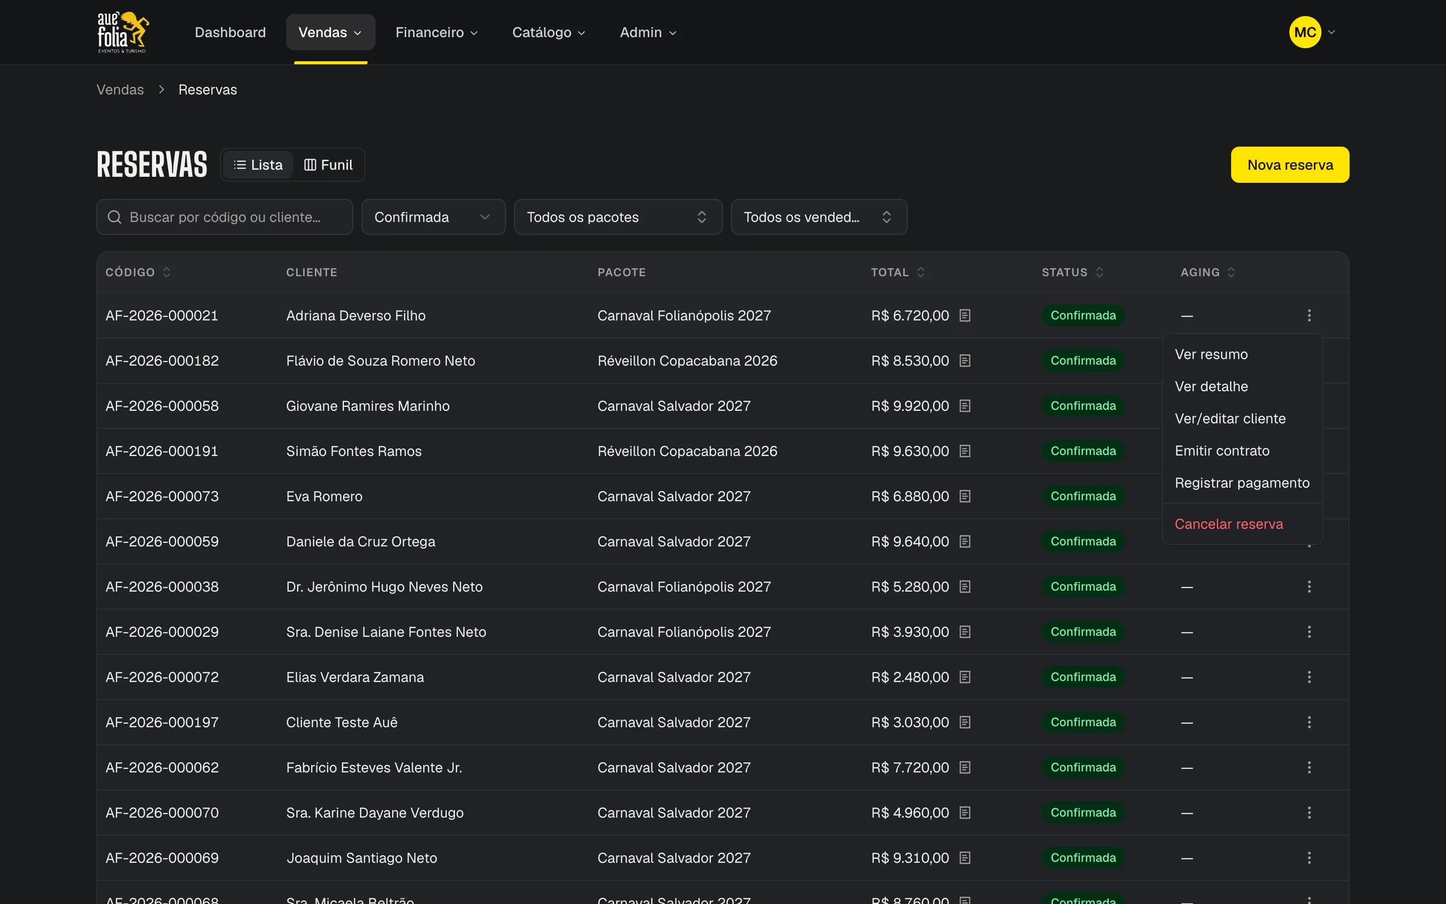Click receipt icon next to R$ 5.280,00

click(965, 587)
